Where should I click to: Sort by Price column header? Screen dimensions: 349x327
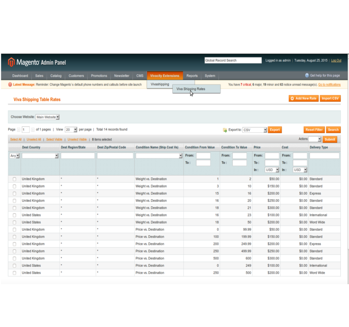click(257, 147)
